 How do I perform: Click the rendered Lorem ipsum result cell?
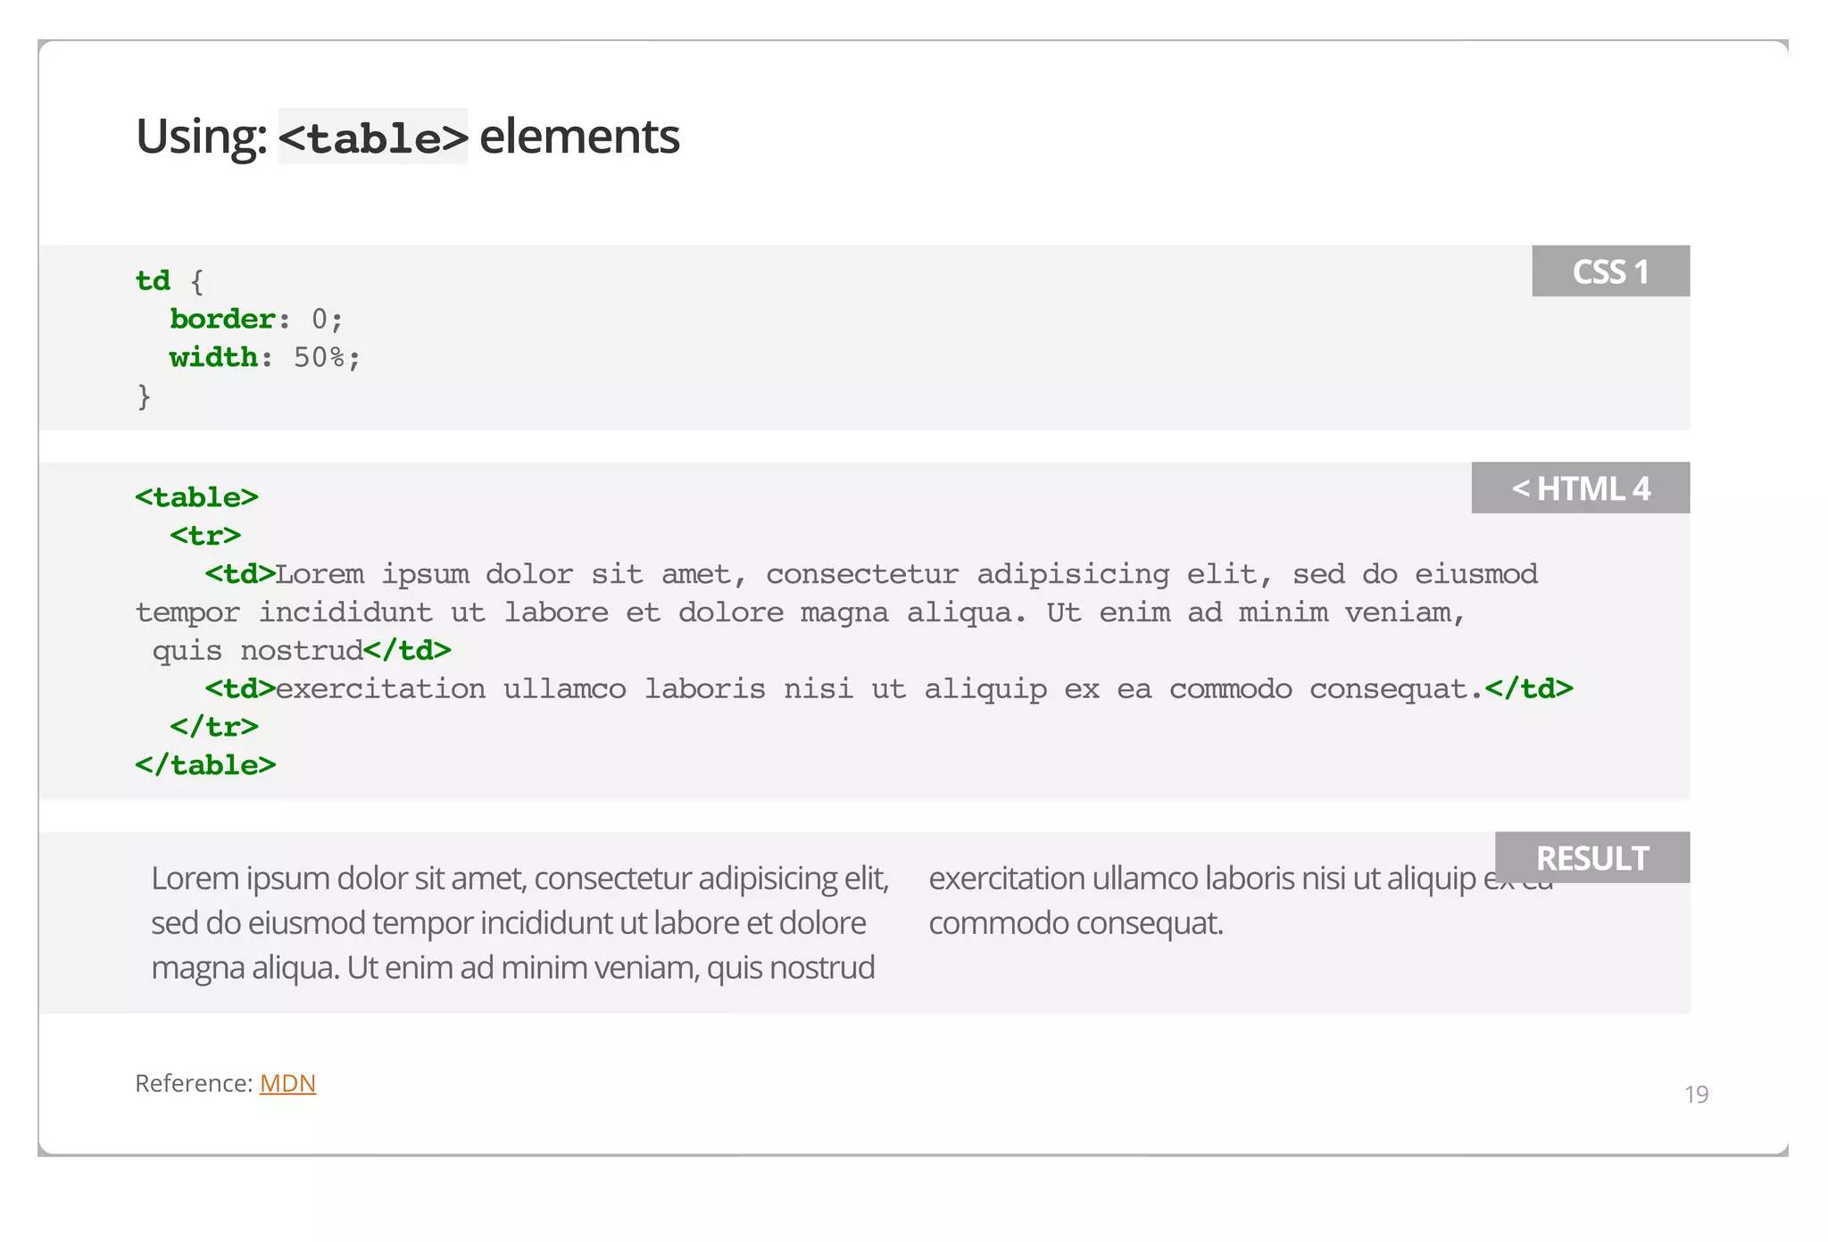[x=519, y=922]
